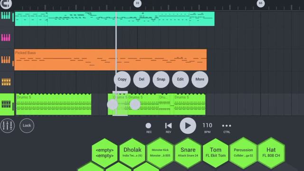Click the Play button

point(188,125)
